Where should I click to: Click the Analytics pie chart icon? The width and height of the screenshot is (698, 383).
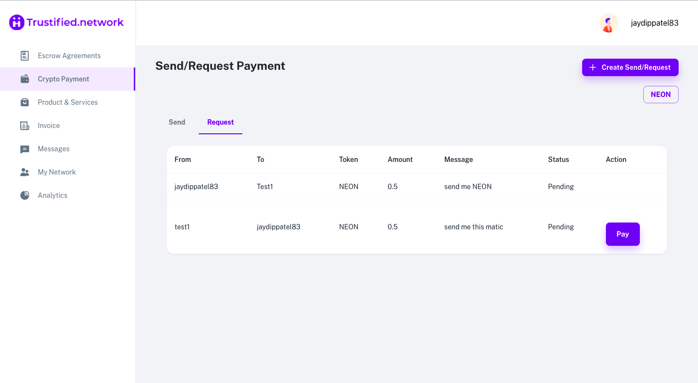[25, 195]
